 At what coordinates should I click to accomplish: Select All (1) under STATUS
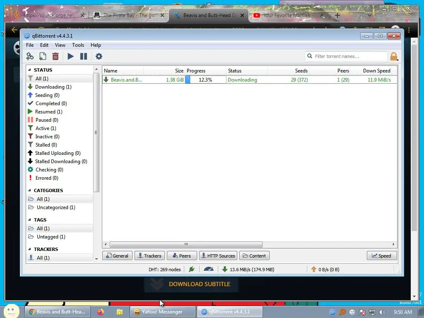tap(60, 78)
